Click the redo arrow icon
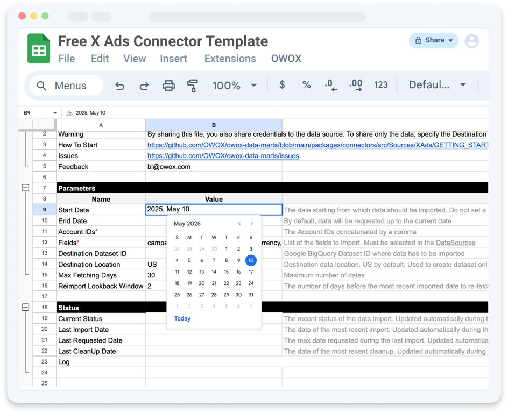The height and width of the screenshot is (413, 508). tap(144, 86)
